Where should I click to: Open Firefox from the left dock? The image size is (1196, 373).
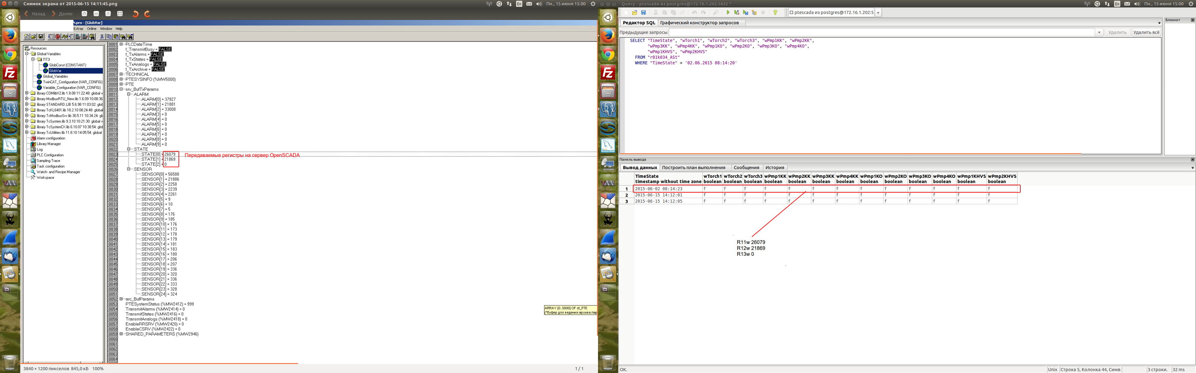[10, 36]
